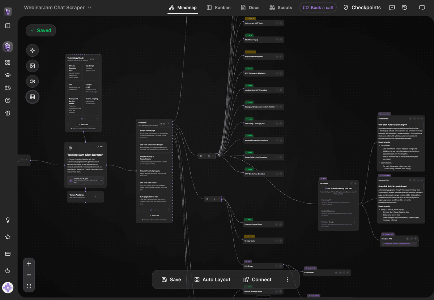Click the speaker audio icon on the left toolbar
Image resolution: width=434 pixels, height=300 pixels.
(x=32, y=81)
